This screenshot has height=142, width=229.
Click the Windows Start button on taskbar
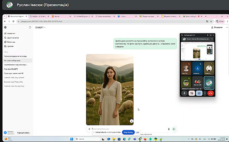point(71,139)
